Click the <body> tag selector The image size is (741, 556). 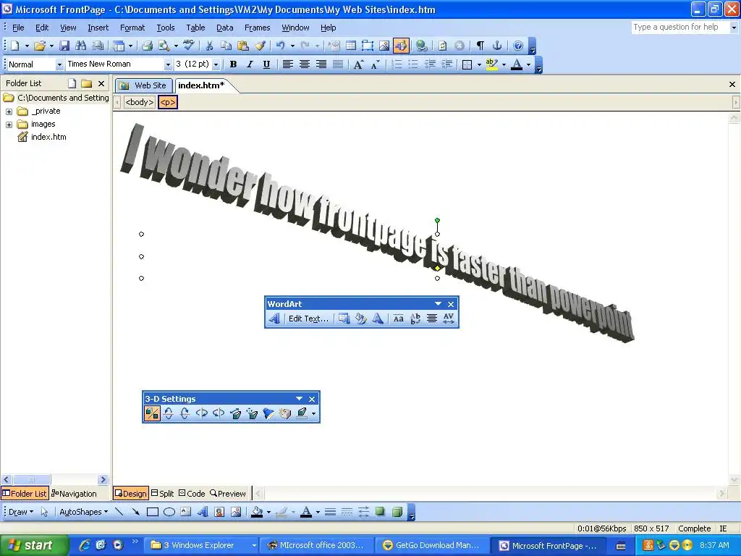140,102
